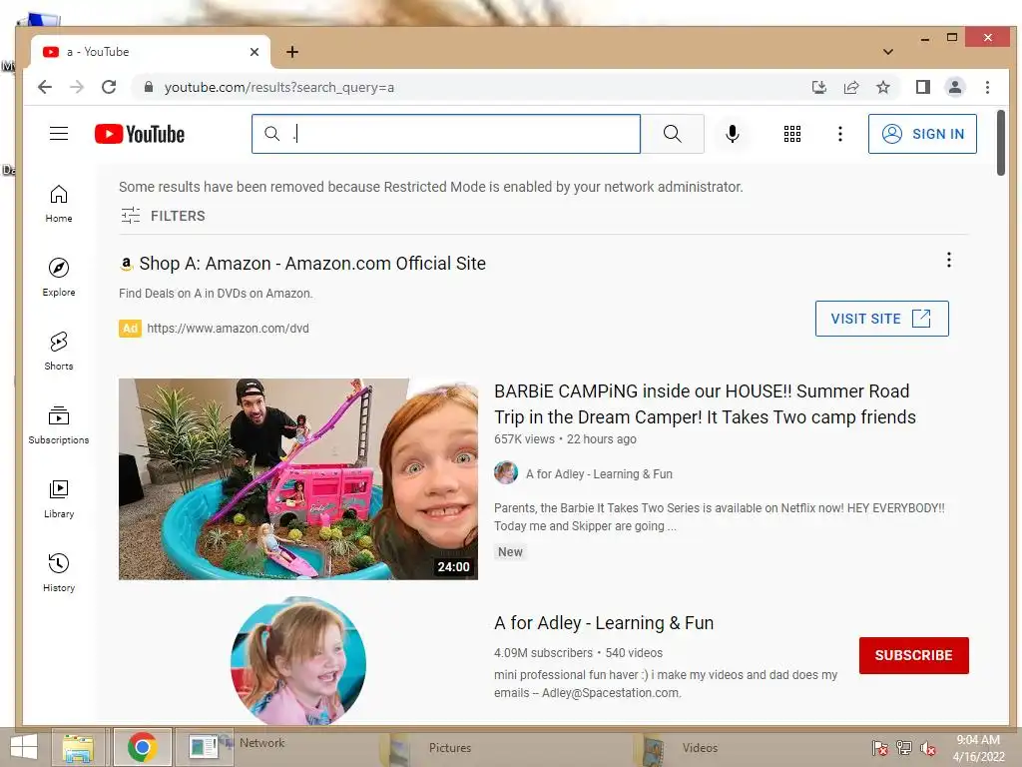The height and width of the screenshot is (767, 1022).
Task: Focus the YouTube search input field
Action: tap(446, 134)
